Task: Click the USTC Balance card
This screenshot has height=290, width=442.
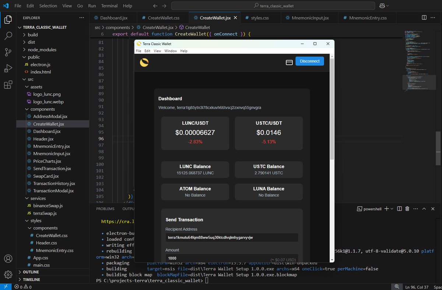Action: (x=269, y=169)
